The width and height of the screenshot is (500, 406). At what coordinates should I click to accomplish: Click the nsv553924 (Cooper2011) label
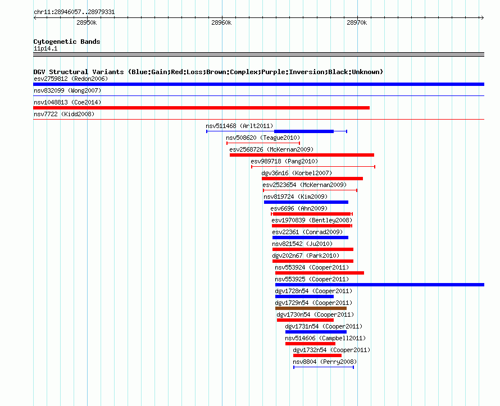pyautogui.click(x=312, y=267)
